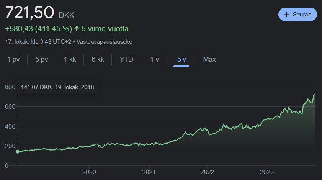Click the green up arrow icon

(x=77, y=29)
